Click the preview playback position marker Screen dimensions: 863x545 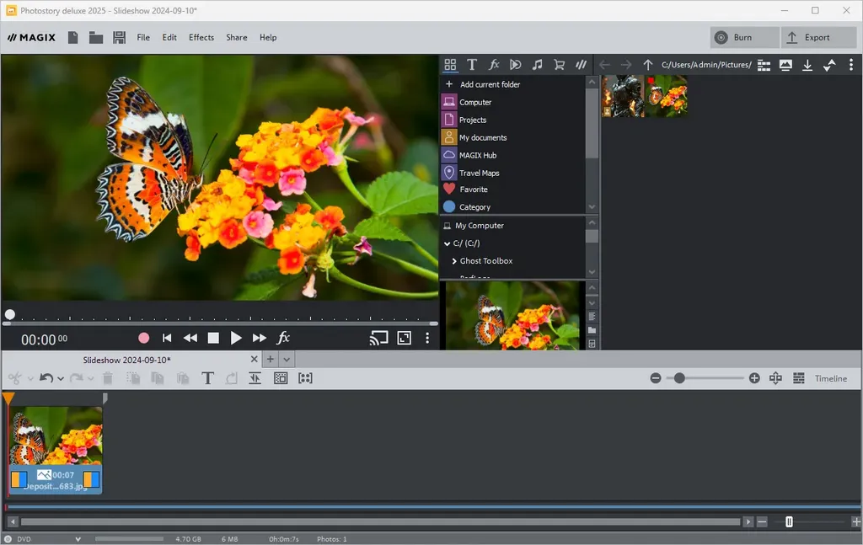[10, 314]
